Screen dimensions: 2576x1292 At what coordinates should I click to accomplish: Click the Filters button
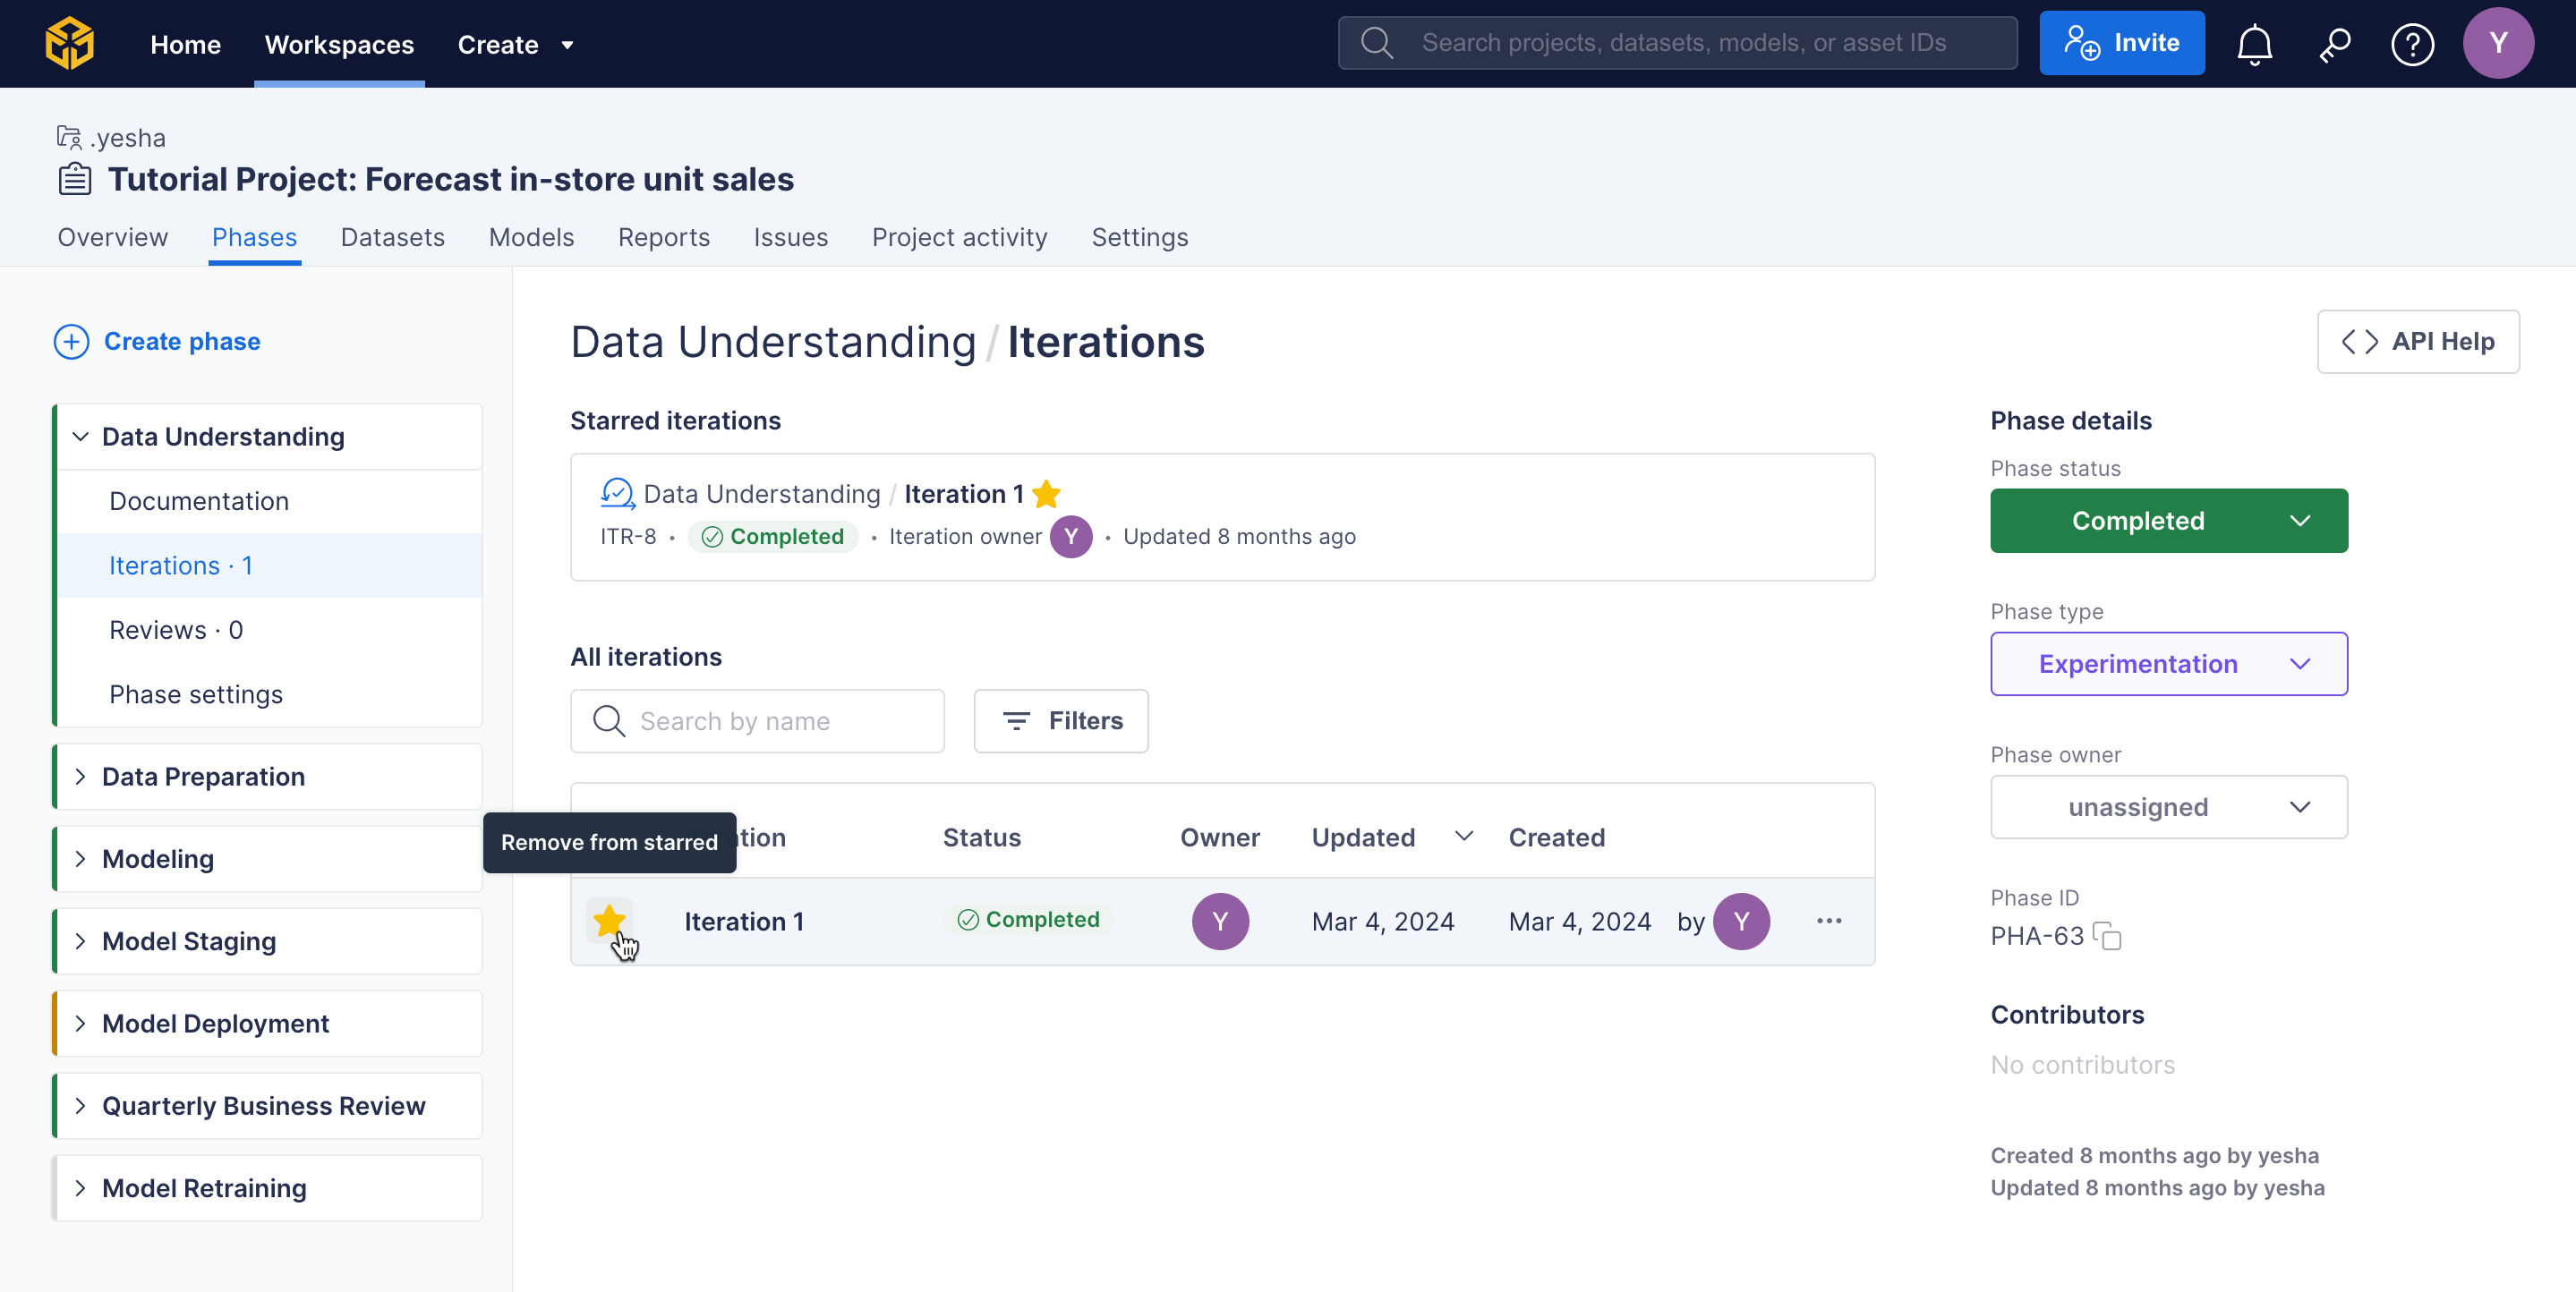[1060, 721]
